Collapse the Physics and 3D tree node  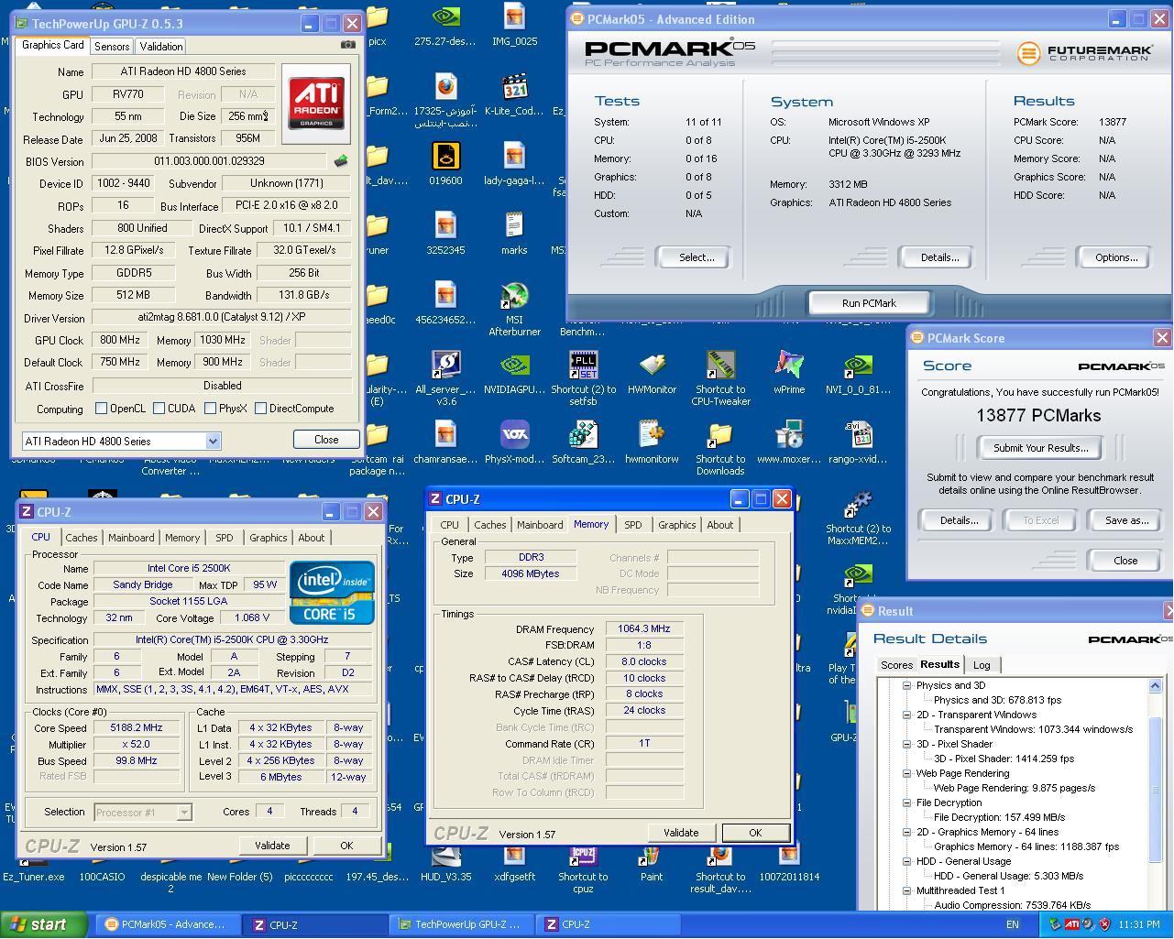click(x=906, y=685)
